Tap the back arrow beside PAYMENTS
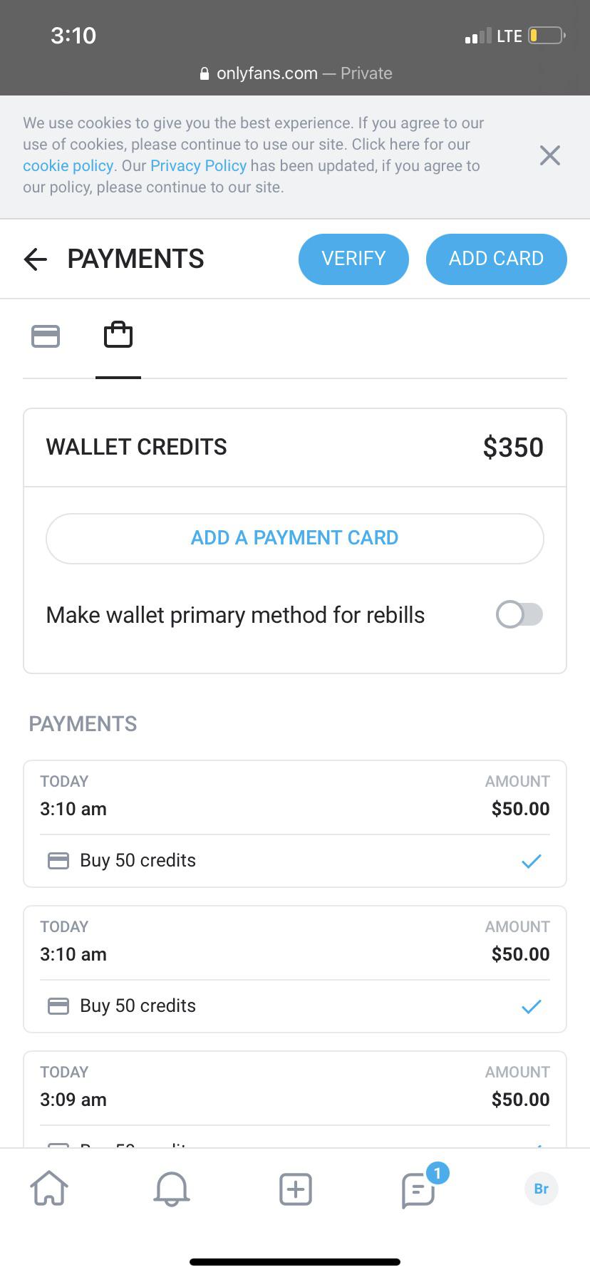This screenshot has width=590, height=1277. [36, 259]
